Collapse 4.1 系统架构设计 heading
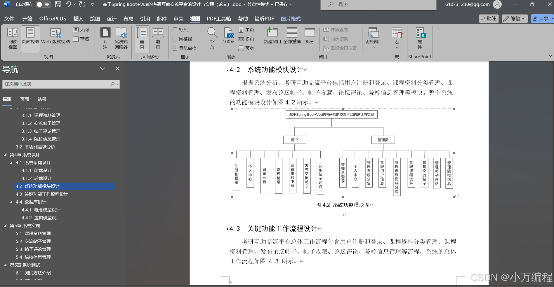The image size is (554, 287). [x=11, y=163]
